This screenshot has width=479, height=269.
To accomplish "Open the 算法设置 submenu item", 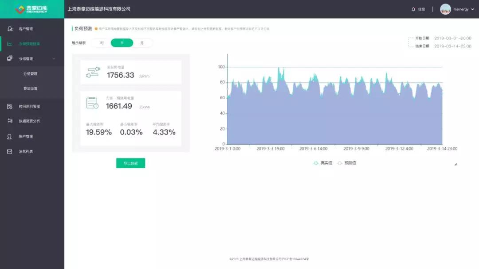I will [31, 88].
